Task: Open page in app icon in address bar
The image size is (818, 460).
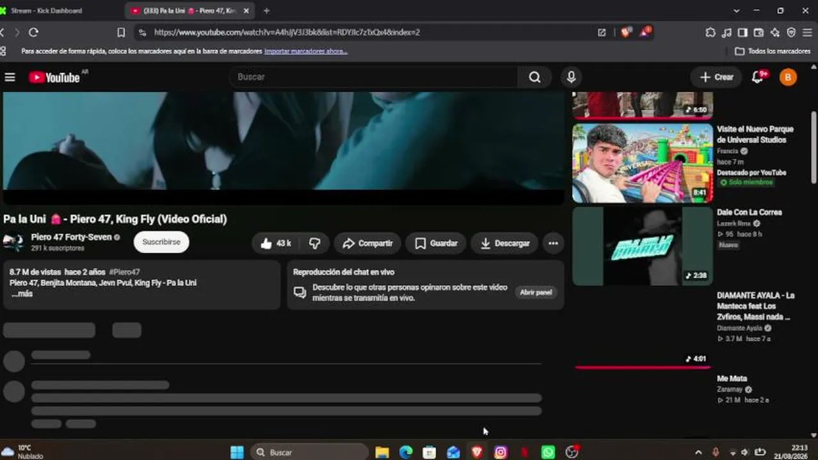Action: (x=602, y=32)
